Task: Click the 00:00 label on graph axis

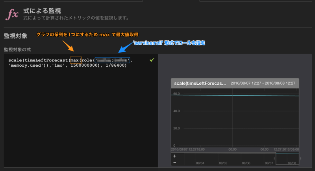Action: click(x=232, y=149)
